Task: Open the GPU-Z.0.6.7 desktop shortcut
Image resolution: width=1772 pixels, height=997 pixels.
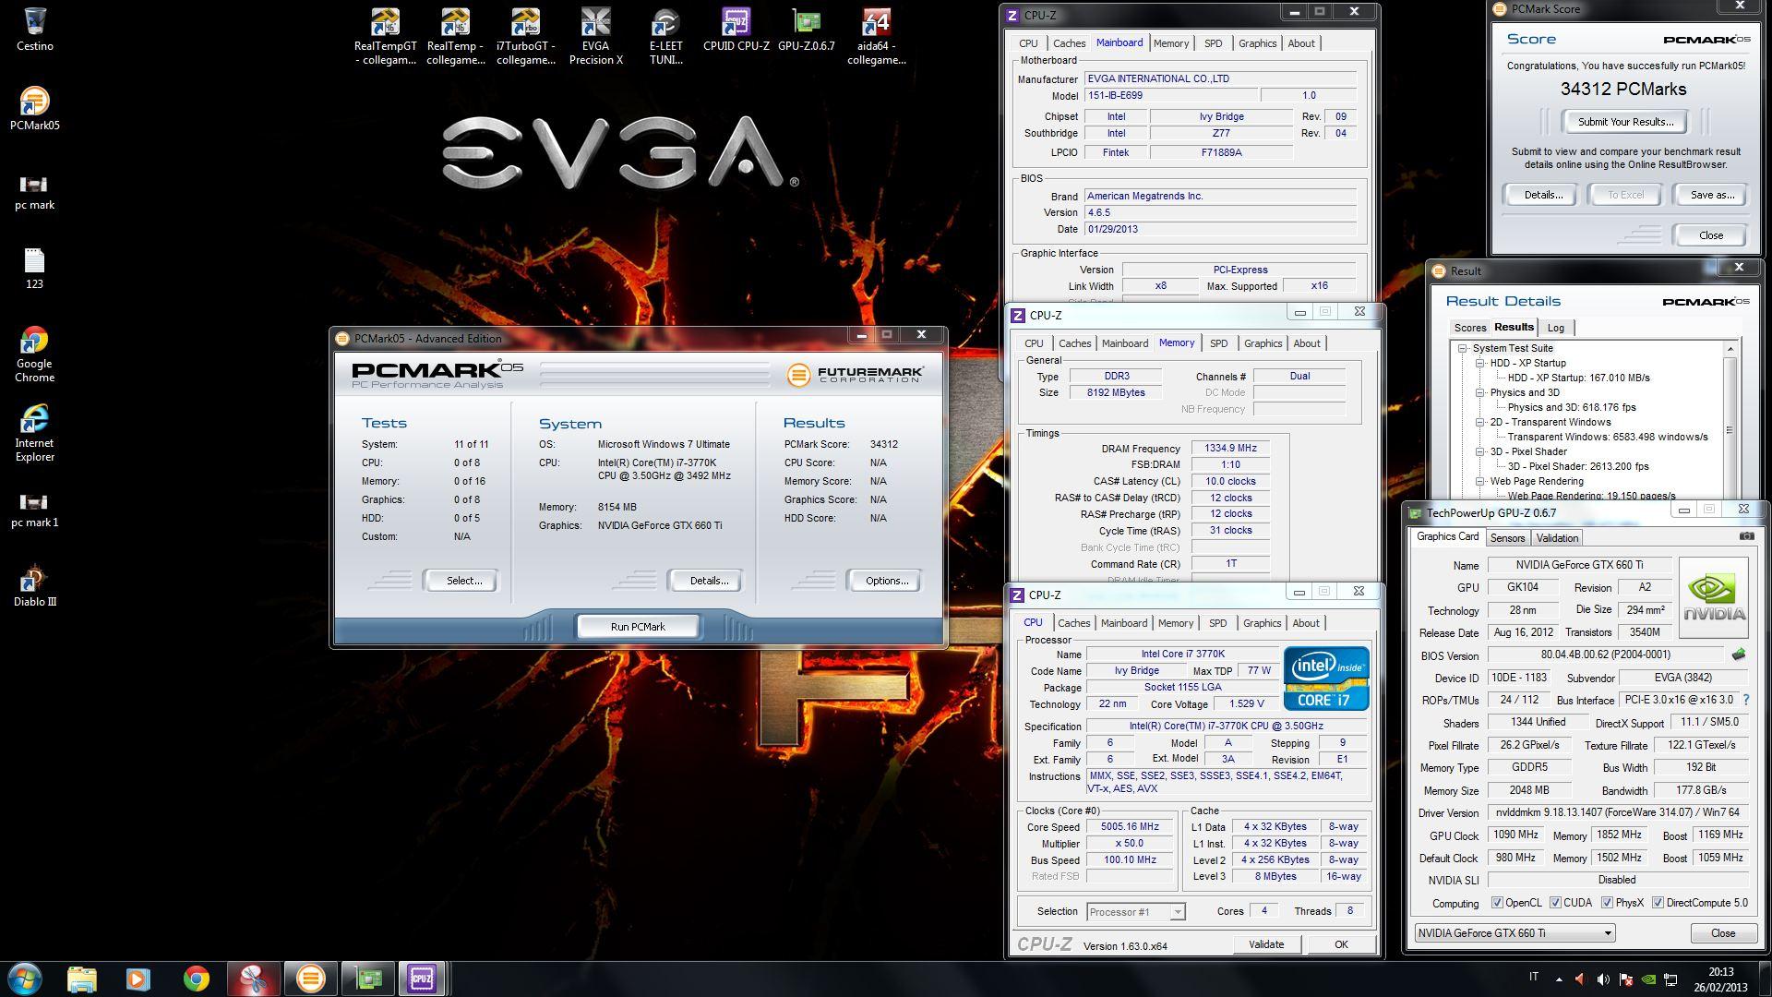Action: click(x=807, y=29)
